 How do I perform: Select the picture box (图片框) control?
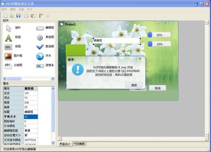8,56
